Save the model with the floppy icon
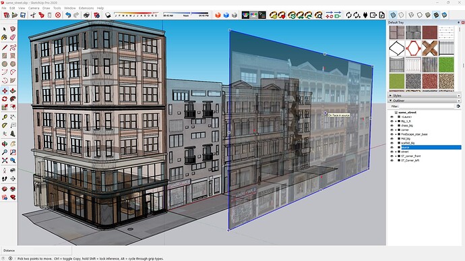465x261 pixels. click(x=22, y=15)
